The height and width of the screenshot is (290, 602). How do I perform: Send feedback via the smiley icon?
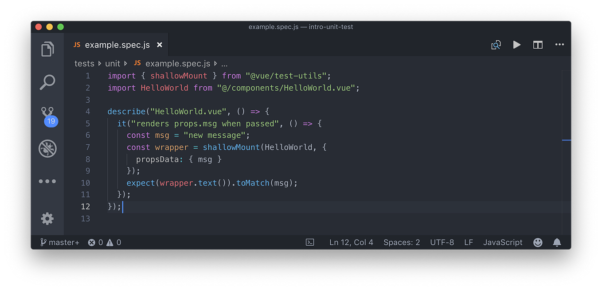(538, 242)
